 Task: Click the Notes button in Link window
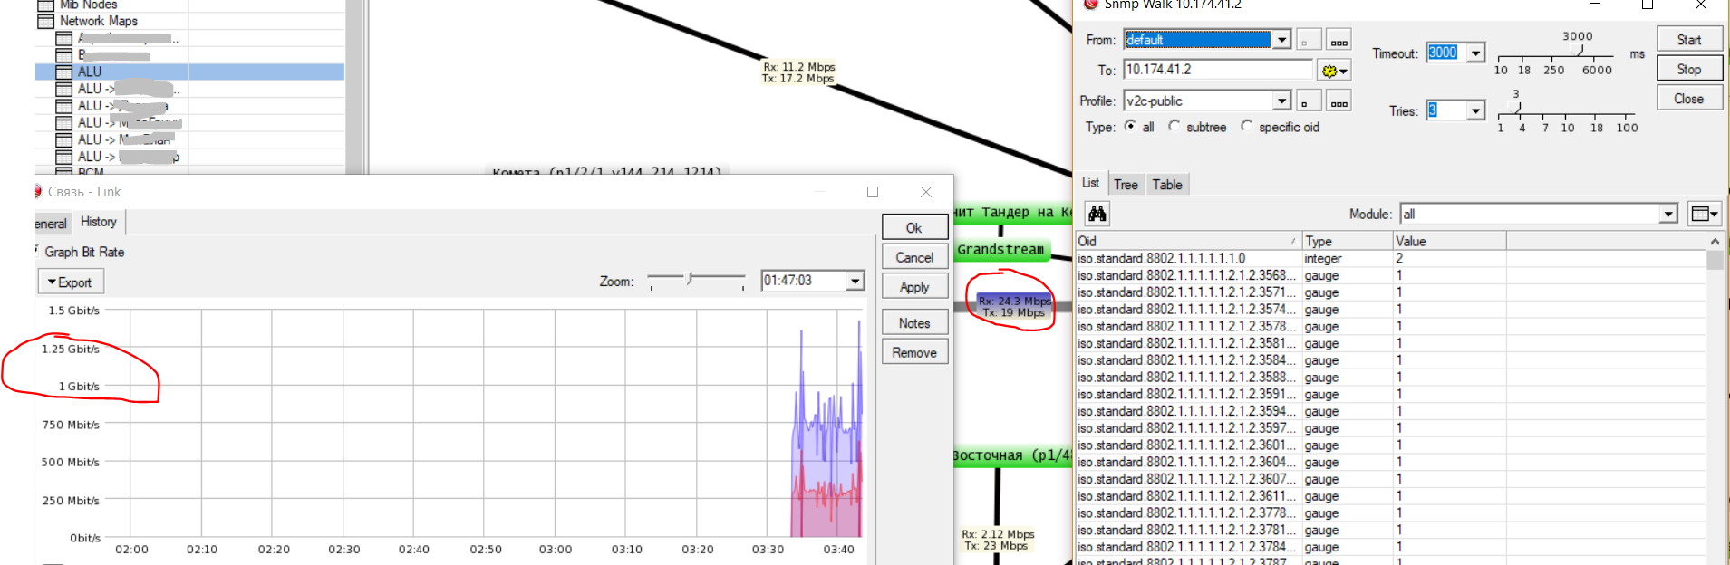(914, 323)
